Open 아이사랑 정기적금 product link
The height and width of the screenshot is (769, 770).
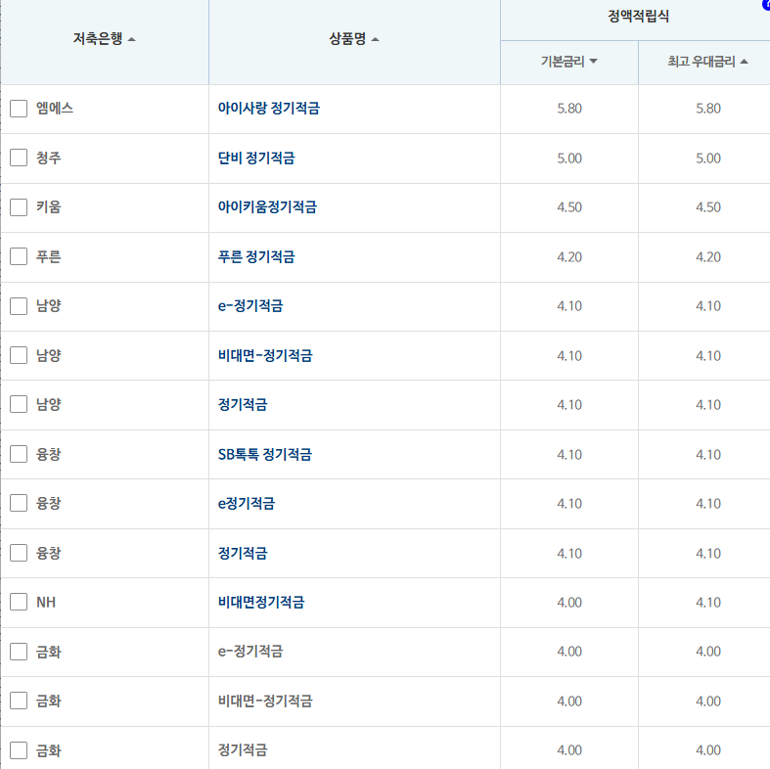tap(269, 108)
